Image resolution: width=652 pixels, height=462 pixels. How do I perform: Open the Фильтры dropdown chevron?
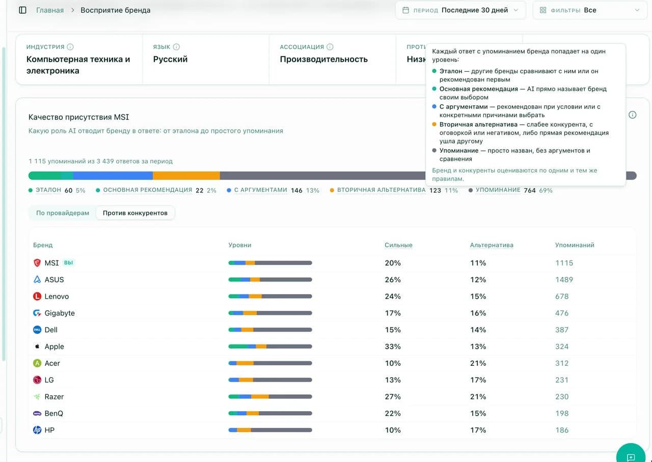pyautogui.click(x=637, y=10)
